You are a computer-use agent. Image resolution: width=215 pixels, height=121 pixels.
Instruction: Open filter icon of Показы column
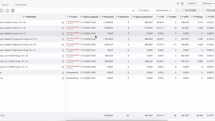click(x=194, y=17)
